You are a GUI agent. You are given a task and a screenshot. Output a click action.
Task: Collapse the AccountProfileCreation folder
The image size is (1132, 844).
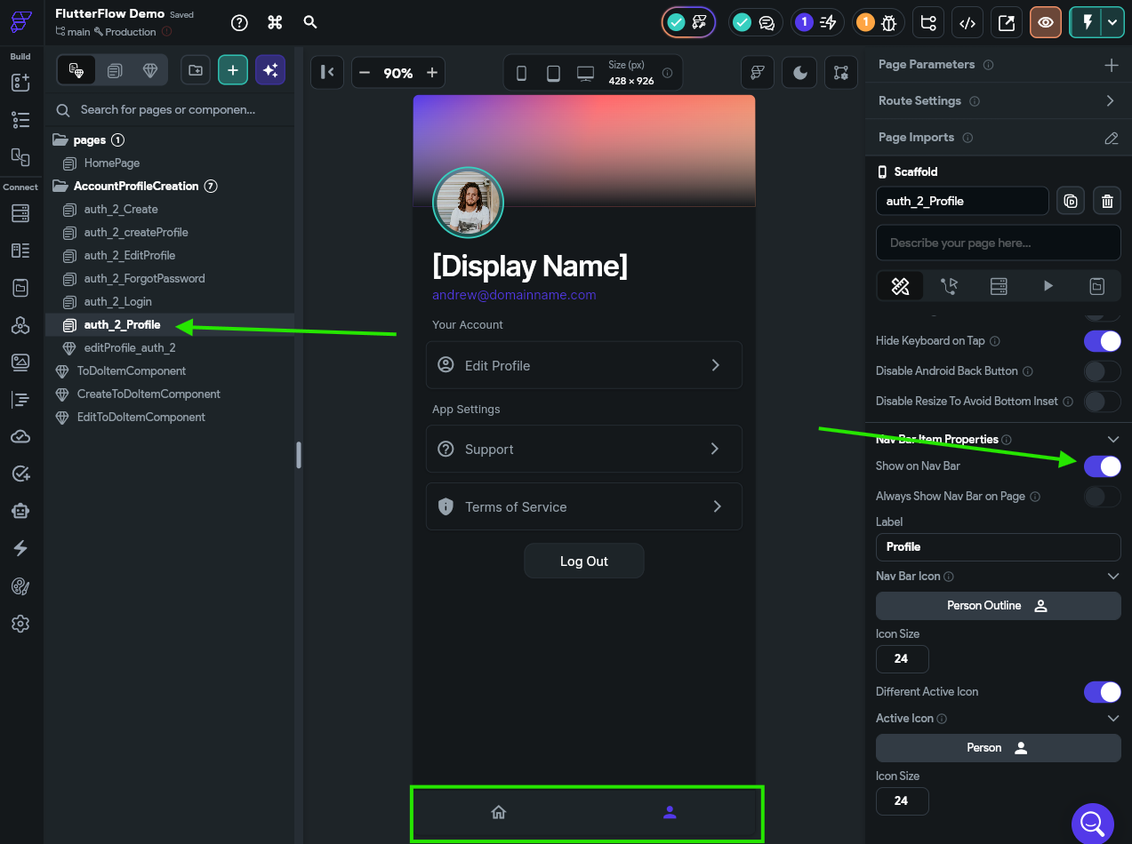[x=60, y=186]
